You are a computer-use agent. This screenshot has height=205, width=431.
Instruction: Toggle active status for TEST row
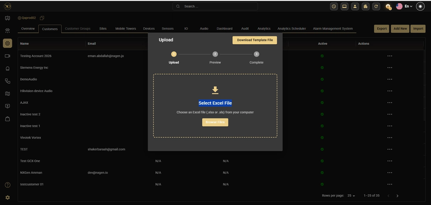(322, 149)
